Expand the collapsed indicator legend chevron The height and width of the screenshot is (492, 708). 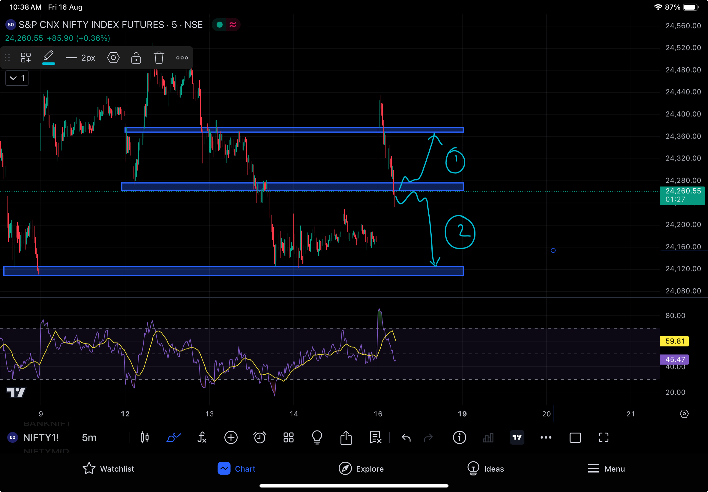(x=13, y=78)
